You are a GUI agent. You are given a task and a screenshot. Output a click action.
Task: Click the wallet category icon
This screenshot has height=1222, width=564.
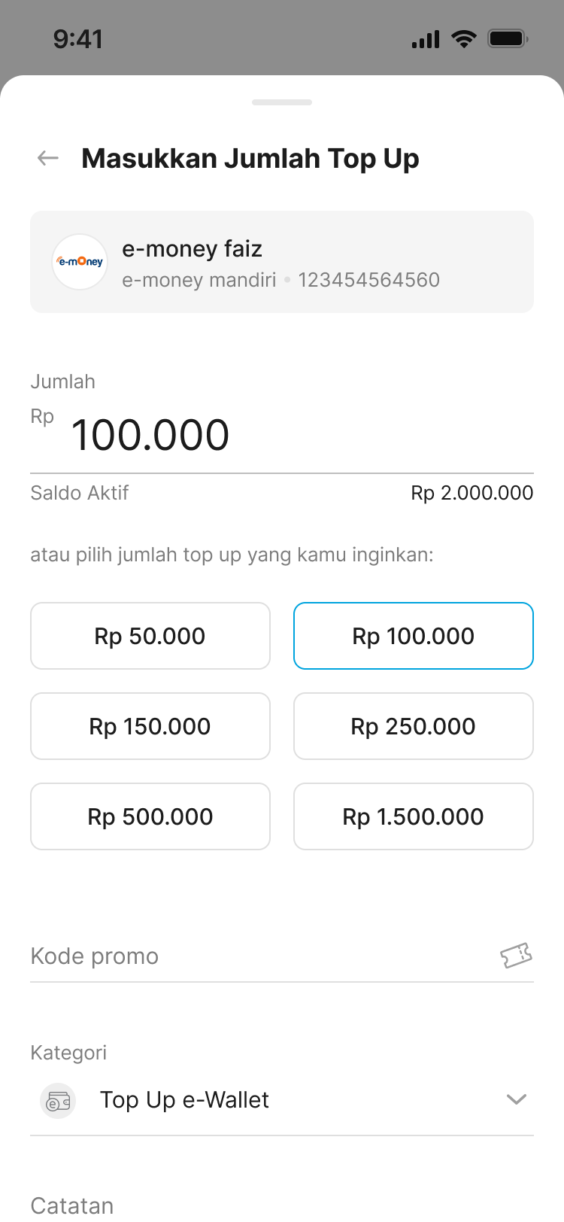pyautogui.click(x=58, y=1102)
